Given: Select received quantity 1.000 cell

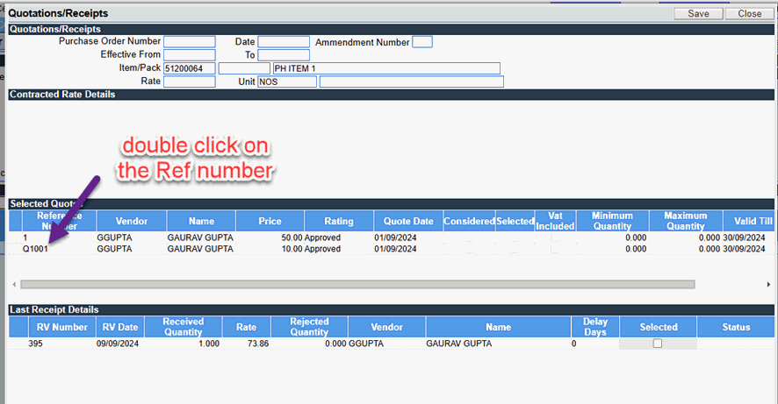Looking at the screenshot, I should coord(209,344).
